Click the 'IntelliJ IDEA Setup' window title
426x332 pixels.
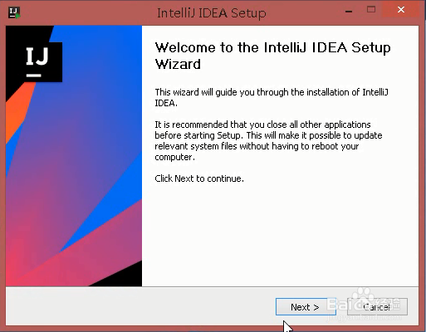click(212, 13)
